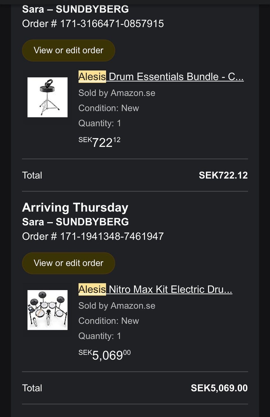270x417 pixels.
Task: Click Sold by Amazon.se under Drum Essentials Bundle
Action: [x=117, y=93]
